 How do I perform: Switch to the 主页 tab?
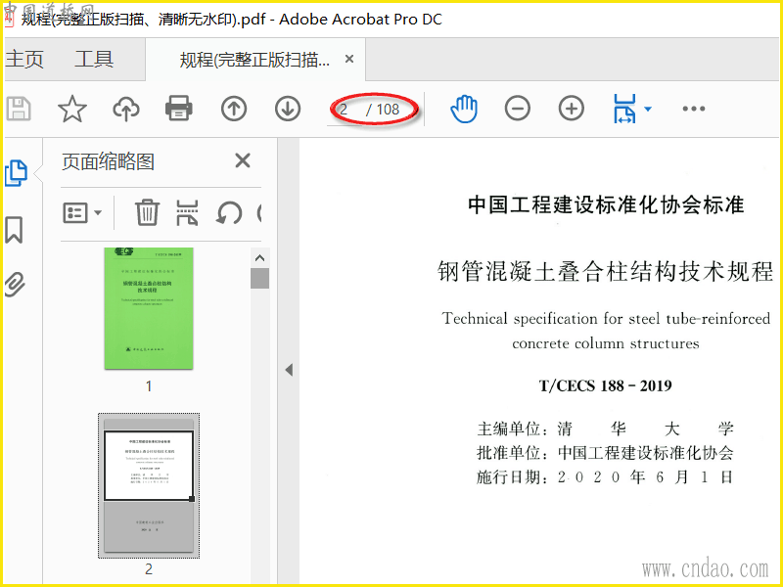(x=24, y=60)
